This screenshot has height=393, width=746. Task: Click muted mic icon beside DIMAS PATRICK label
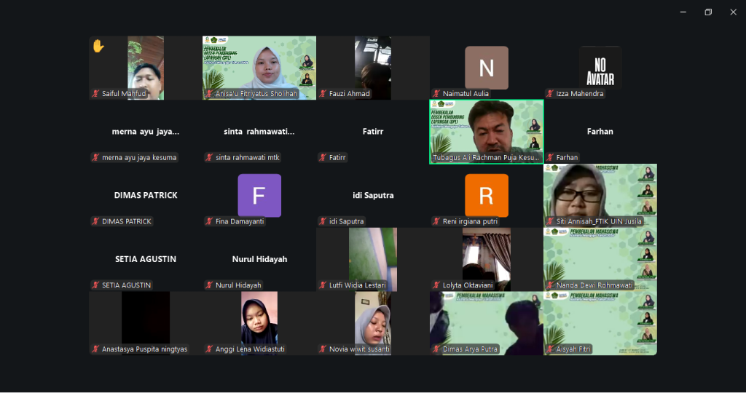click(95, 222)
